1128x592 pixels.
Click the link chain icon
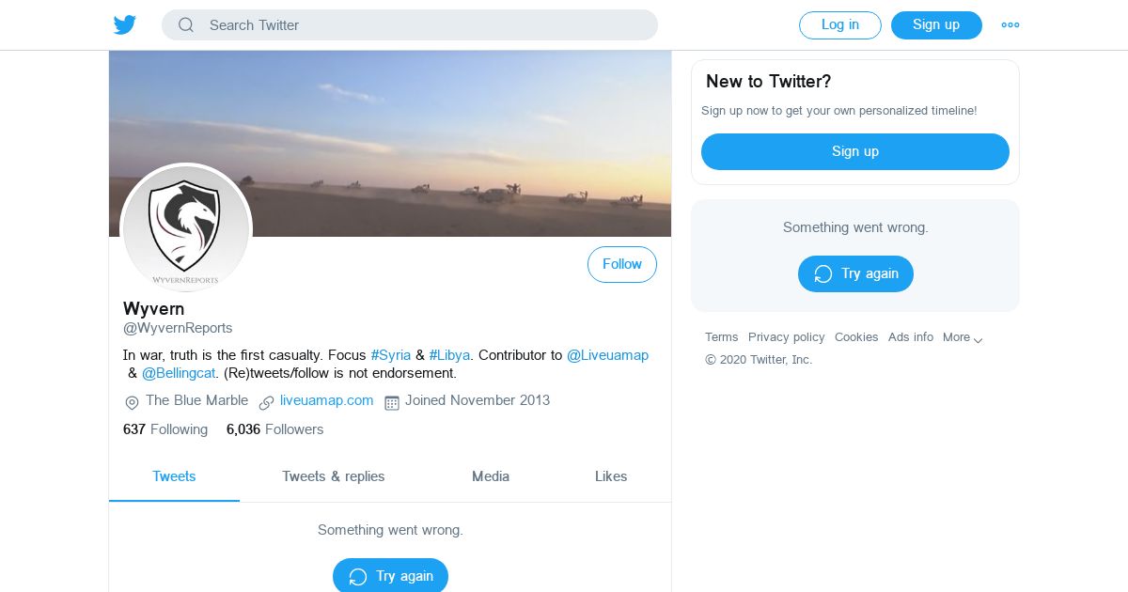coord(266,402)
